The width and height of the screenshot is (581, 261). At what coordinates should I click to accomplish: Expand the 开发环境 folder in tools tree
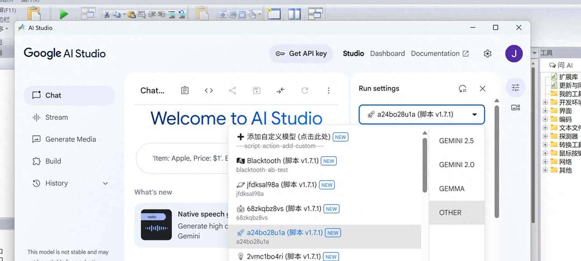pos(545,102)
